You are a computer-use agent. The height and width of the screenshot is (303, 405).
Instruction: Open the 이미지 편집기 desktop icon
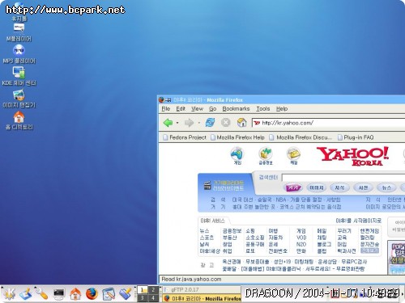tap(19, 99)
